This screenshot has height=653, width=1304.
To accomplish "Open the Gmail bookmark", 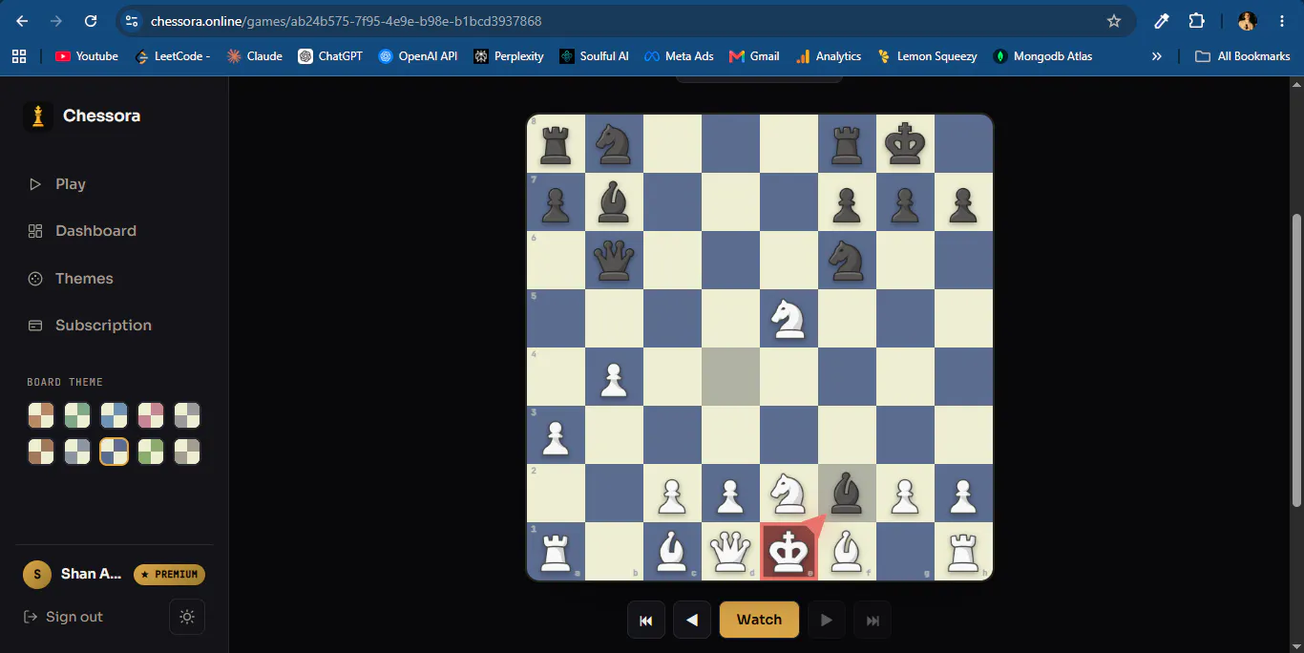I will 754,56.
